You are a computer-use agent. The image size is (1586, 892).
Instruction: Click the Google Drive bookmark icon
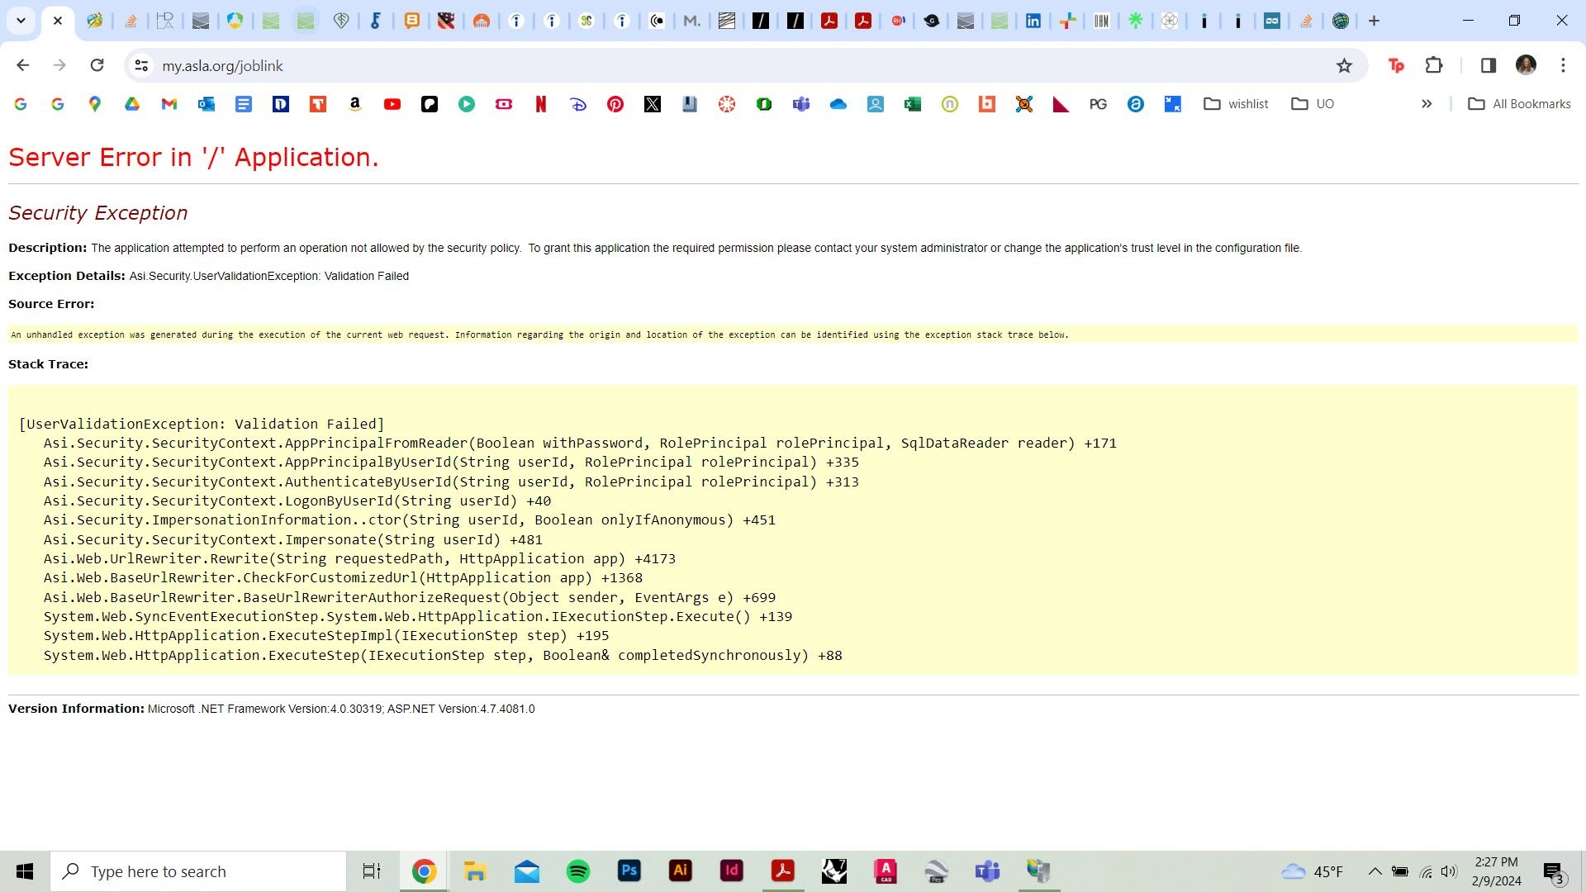pos(132,104)
